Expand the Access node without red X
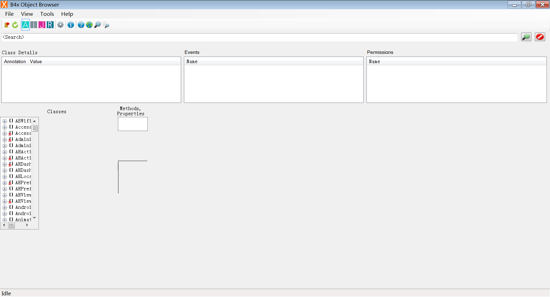The image size is (550, 297). 5,127
